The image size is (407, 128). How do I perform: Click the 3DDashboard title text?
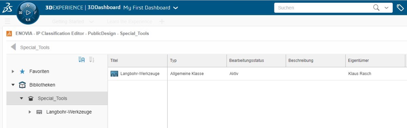click(x=104, y=7)
